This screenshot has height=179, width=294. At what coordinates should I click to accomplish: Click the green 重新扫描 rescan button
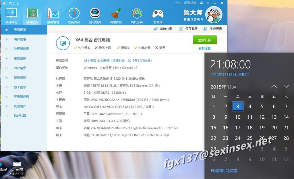(x=205, y=40)
